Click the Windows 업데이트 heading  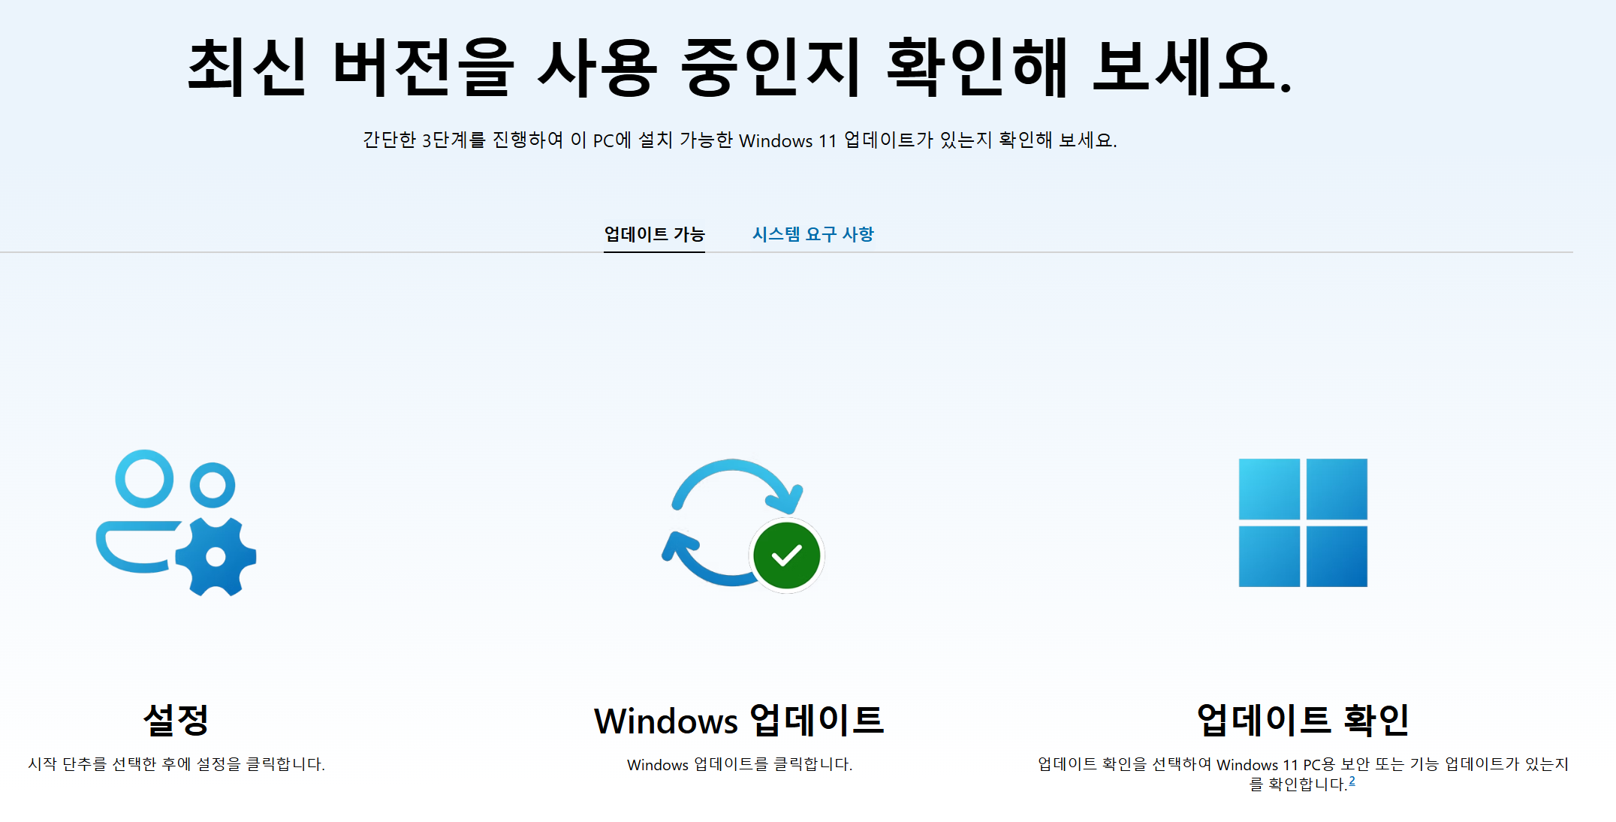(739, 721)
